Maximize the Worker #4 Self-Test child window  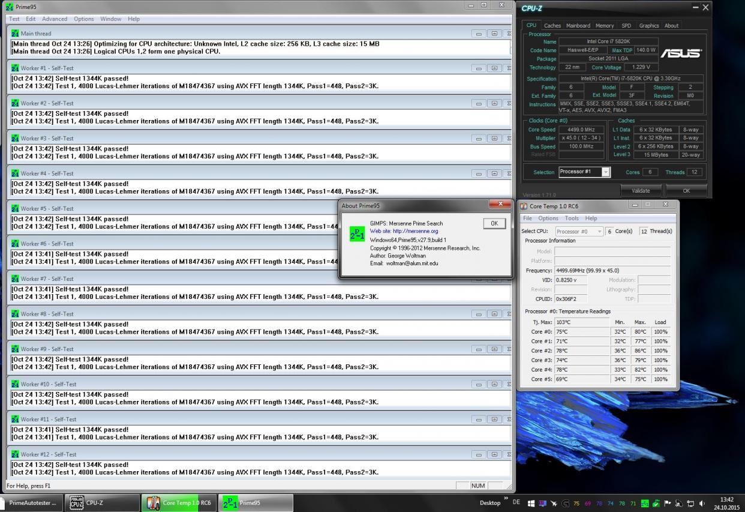coord(494,173)
